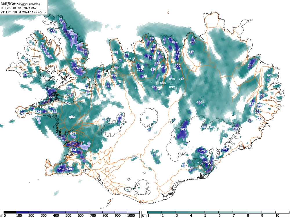Click the visibility value 169
This screenshot has height=218, width=290.
click(99, 74)
